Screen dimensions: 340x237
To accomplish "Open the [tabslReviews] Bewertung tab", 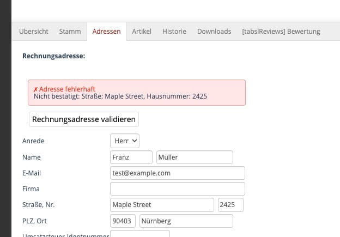I will (x=281, y=32).
